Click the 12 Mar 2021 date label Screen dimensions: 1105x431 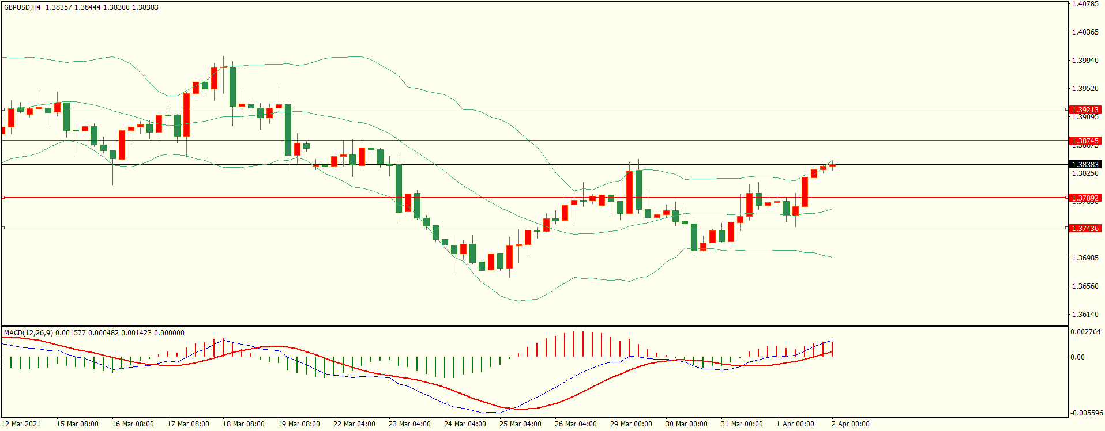(21, 424)
